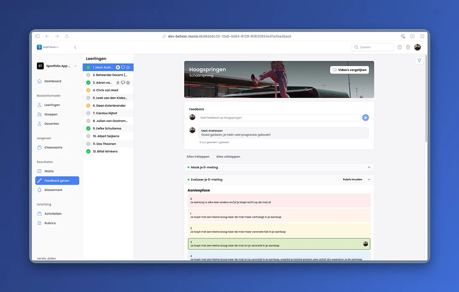Click the Zoeken search field

pyautogui.click(x=372, y=47)
